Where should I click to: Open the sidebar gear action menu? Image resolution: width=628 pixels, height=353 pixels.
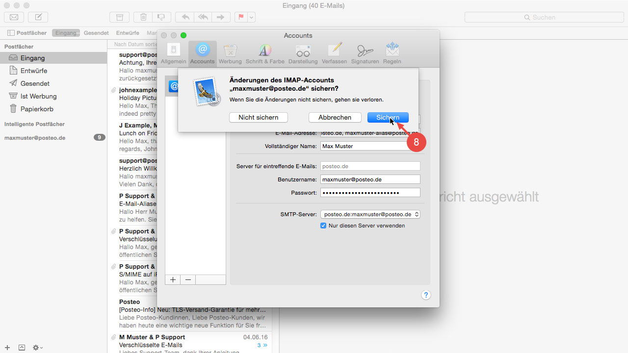(x=37, y=348)
